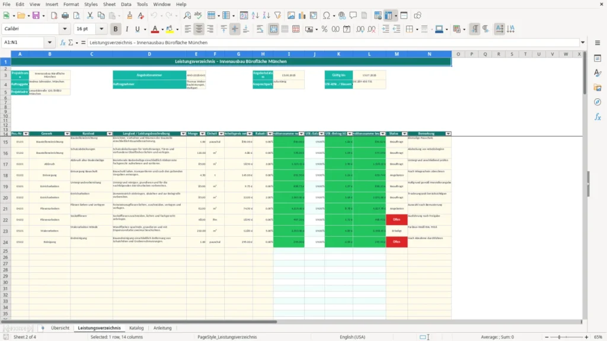Click the Merge and Center cells icon

pyautogui.click(x=273, y=29)
